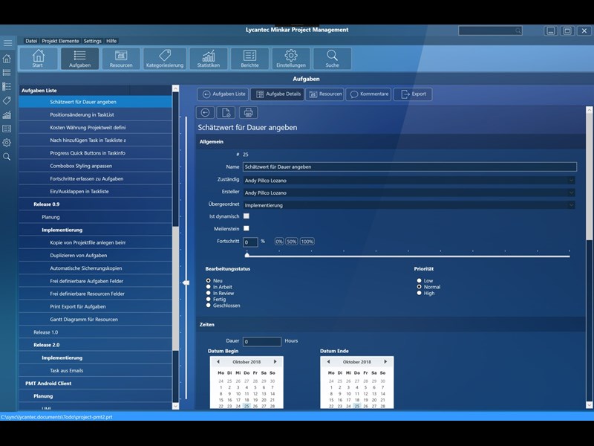Screen dimensions: 594x446
Task: Open Kategoriesierung in the ribbon
Action: (x=165, y=59)
